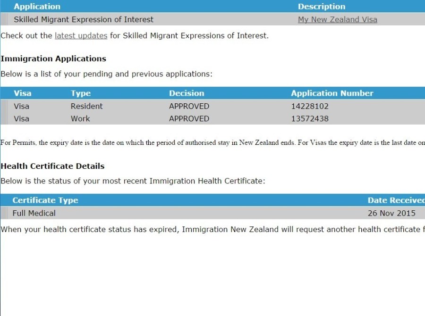
Task: Click application number 14228102
Action: [x=310, y=106]
